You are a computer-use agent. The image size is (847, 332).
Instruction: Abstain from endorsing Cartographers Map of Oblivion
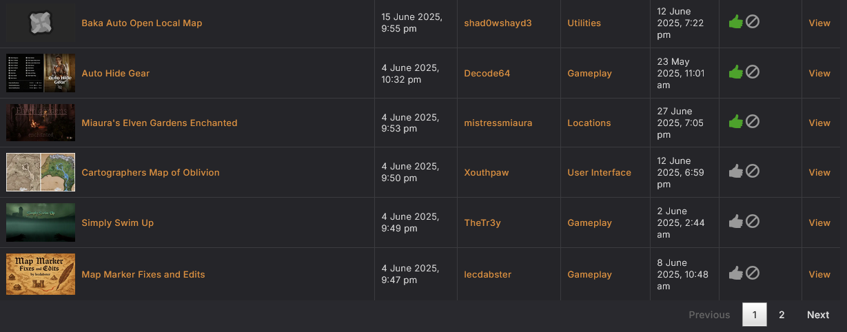pos(753,172)
